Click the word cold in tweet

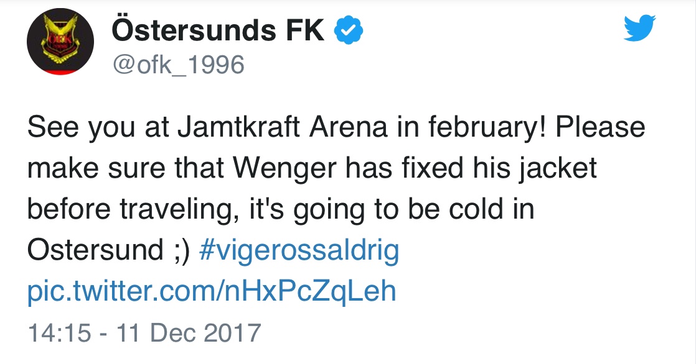[x=477, y=209]
